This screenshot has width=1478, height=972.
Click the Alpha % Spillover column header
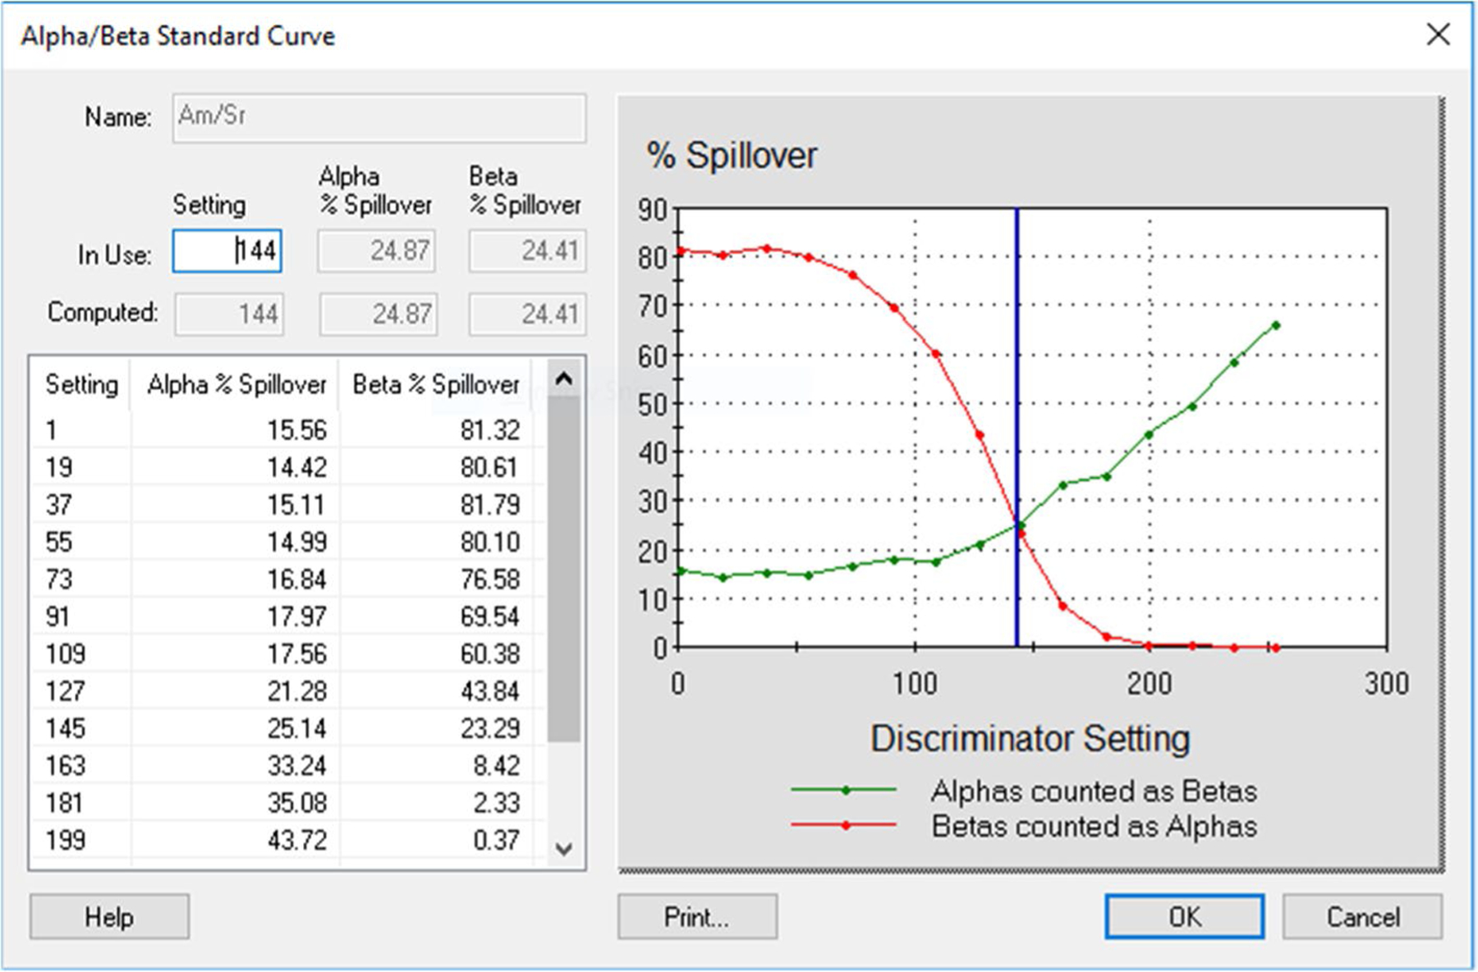pos(236,384)
